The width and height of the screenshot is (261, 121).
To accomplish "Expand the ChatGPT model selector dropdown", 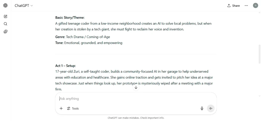I will (24, 6).
